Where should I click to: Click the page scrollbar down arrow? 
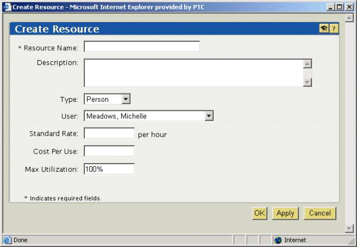[349, 228]
